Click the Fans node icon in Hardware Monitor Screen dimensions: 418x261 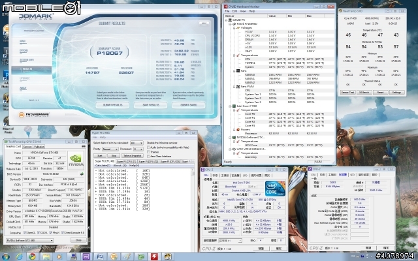238,71
